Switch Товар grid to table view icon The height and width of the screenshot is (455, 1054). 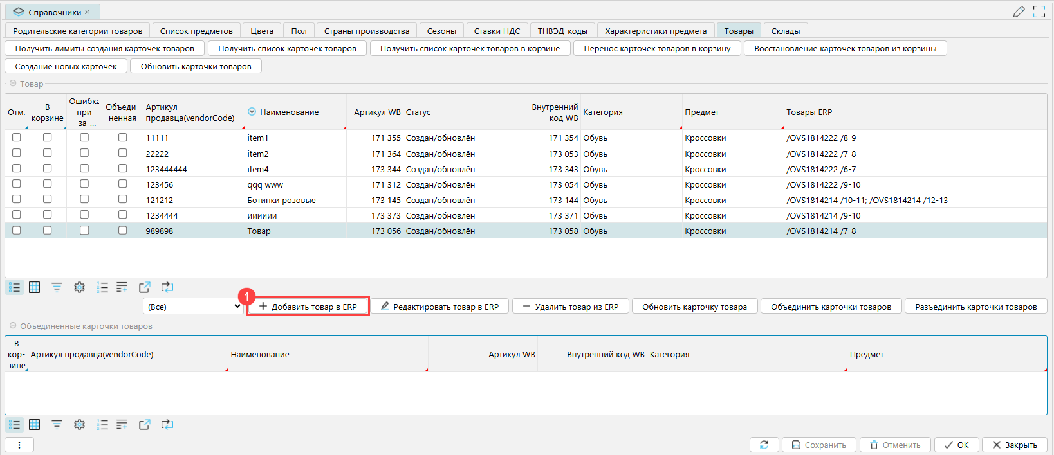tap(35, 287)
